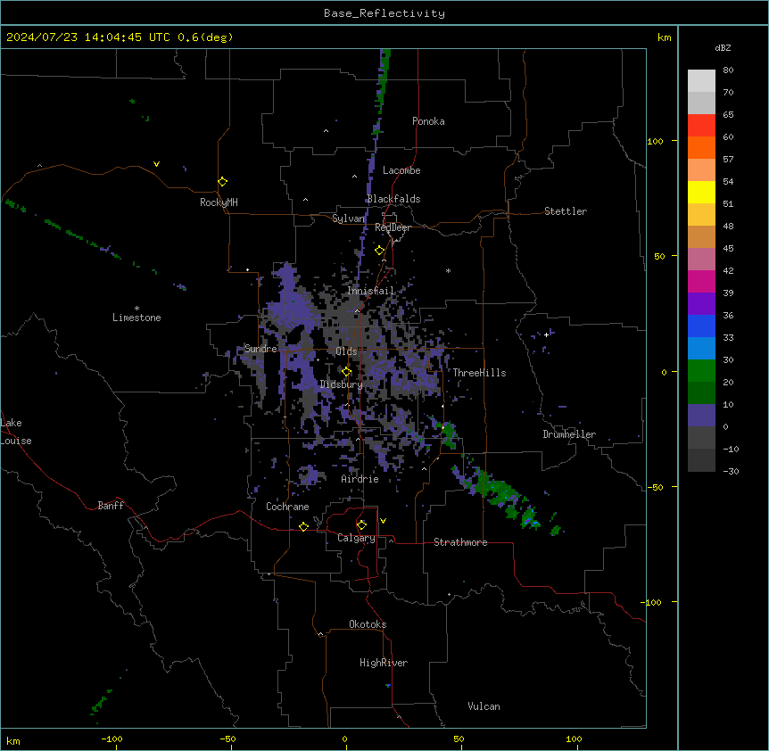Click the Banff label
Screen dimensions: 769x751
pyautogui.click(x=111, y=506)
